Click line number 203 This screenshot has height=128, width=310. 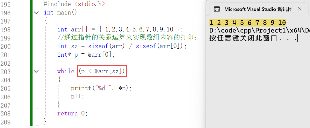[x=5, y=72]
